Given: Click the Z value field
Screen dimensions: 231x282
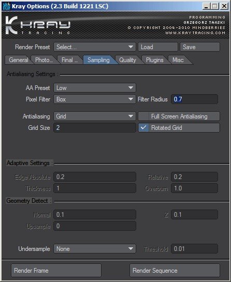Looking at the screenshot, I should (194, 215).
